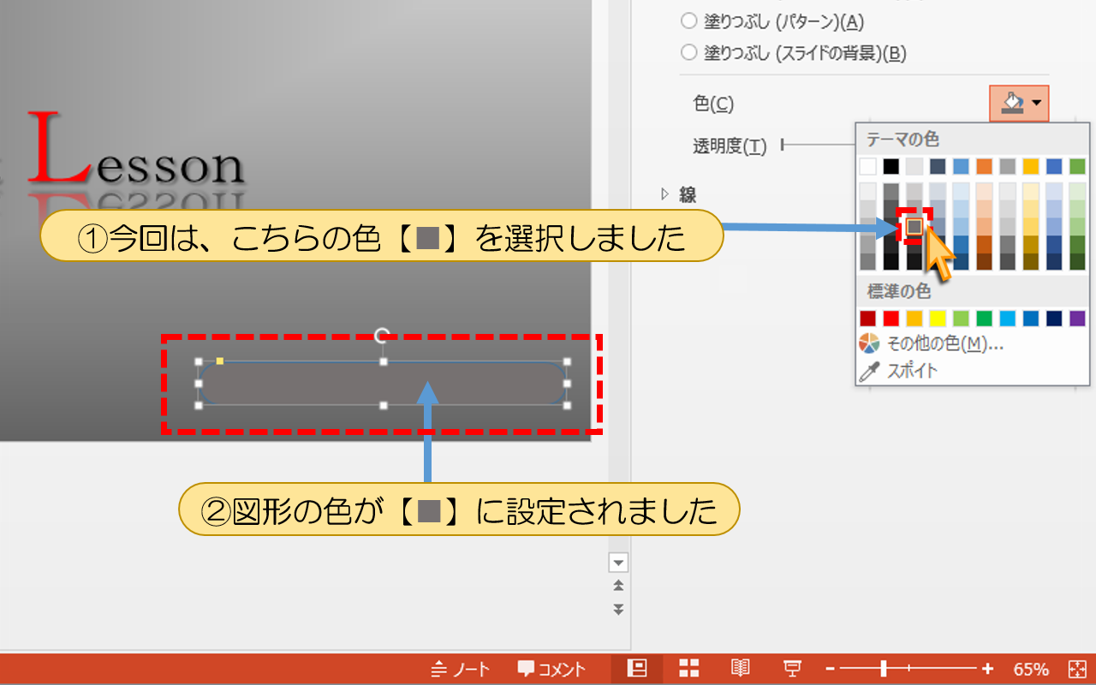Image resolution: width=1096 pixels, height=685 pixels.
Task: Pick the white theme color swatch
Action: tap(868, 166)
